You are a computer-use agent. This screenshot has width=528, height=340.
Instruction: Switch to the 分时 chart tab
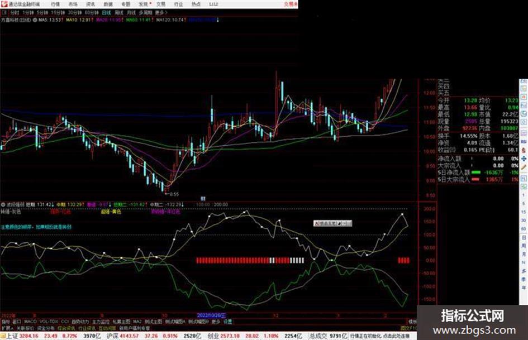click(x=15, y=12)
